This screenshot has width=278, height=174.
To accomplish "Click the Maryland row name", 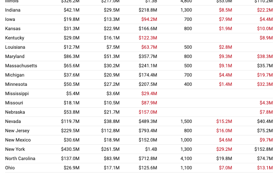I will click(x=15, y=57).
